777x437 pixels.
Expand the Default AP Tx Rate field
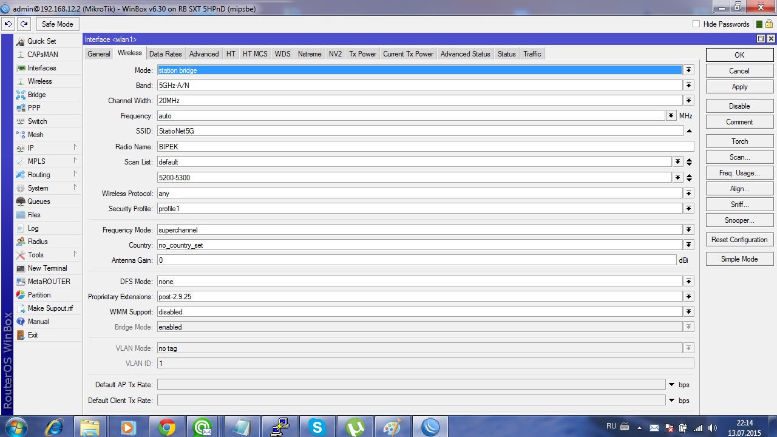click(671, 385)
